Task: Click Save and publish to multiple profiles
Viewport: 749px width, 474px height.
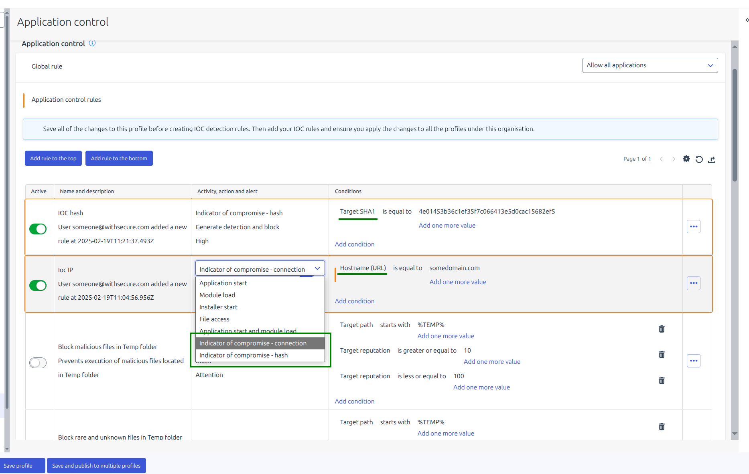Action: tap(96, 466)
